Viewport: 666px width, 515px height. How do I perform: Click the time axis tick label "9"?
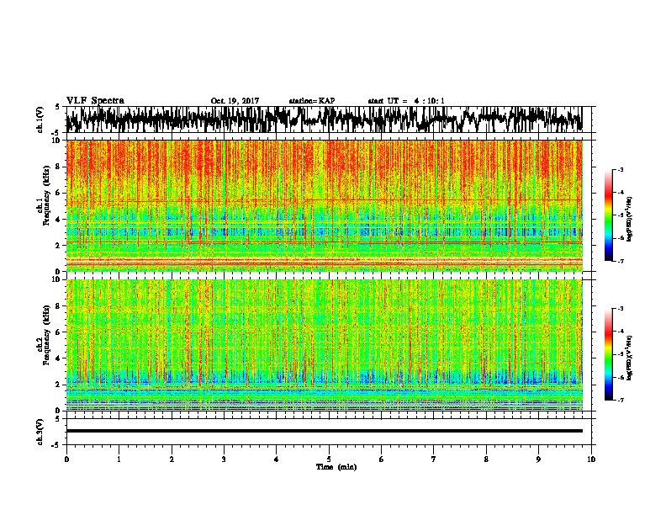click(538, 459)
